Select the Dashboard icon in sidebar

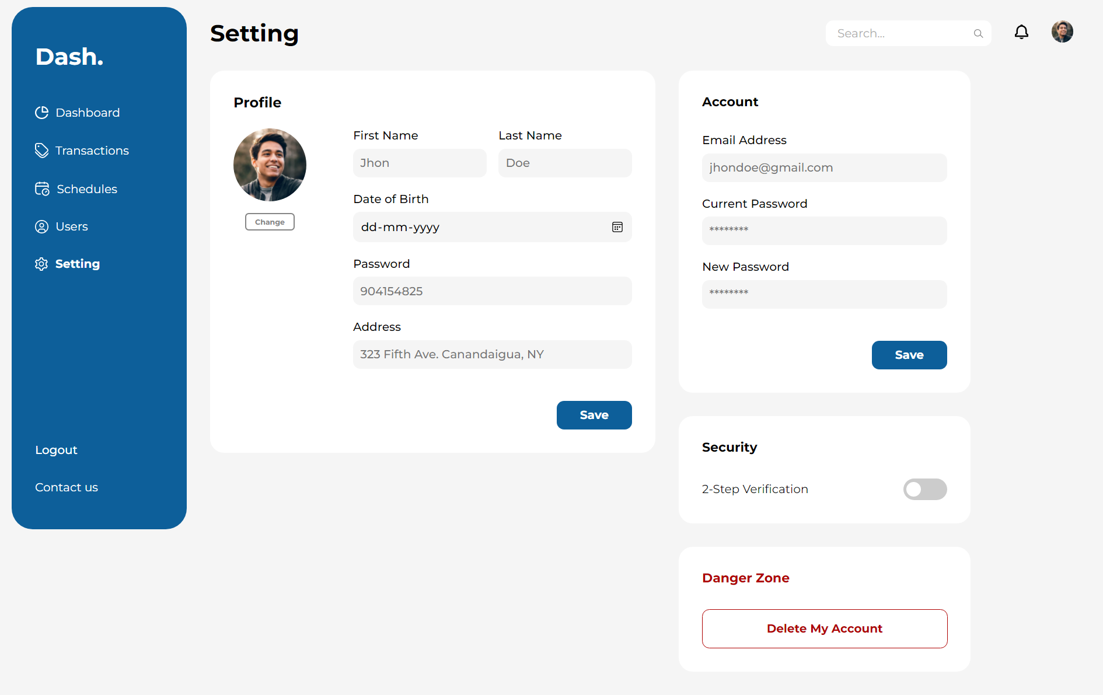click(41, 112)
